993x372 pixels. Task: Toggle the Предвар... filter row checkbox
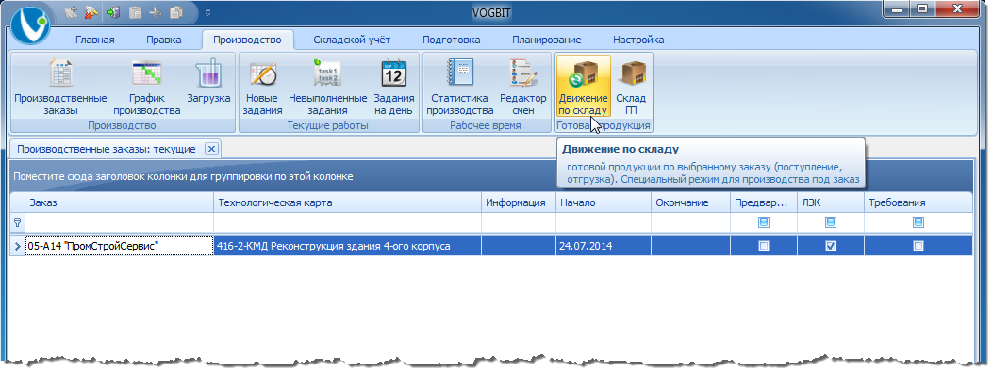coord(764,222)
